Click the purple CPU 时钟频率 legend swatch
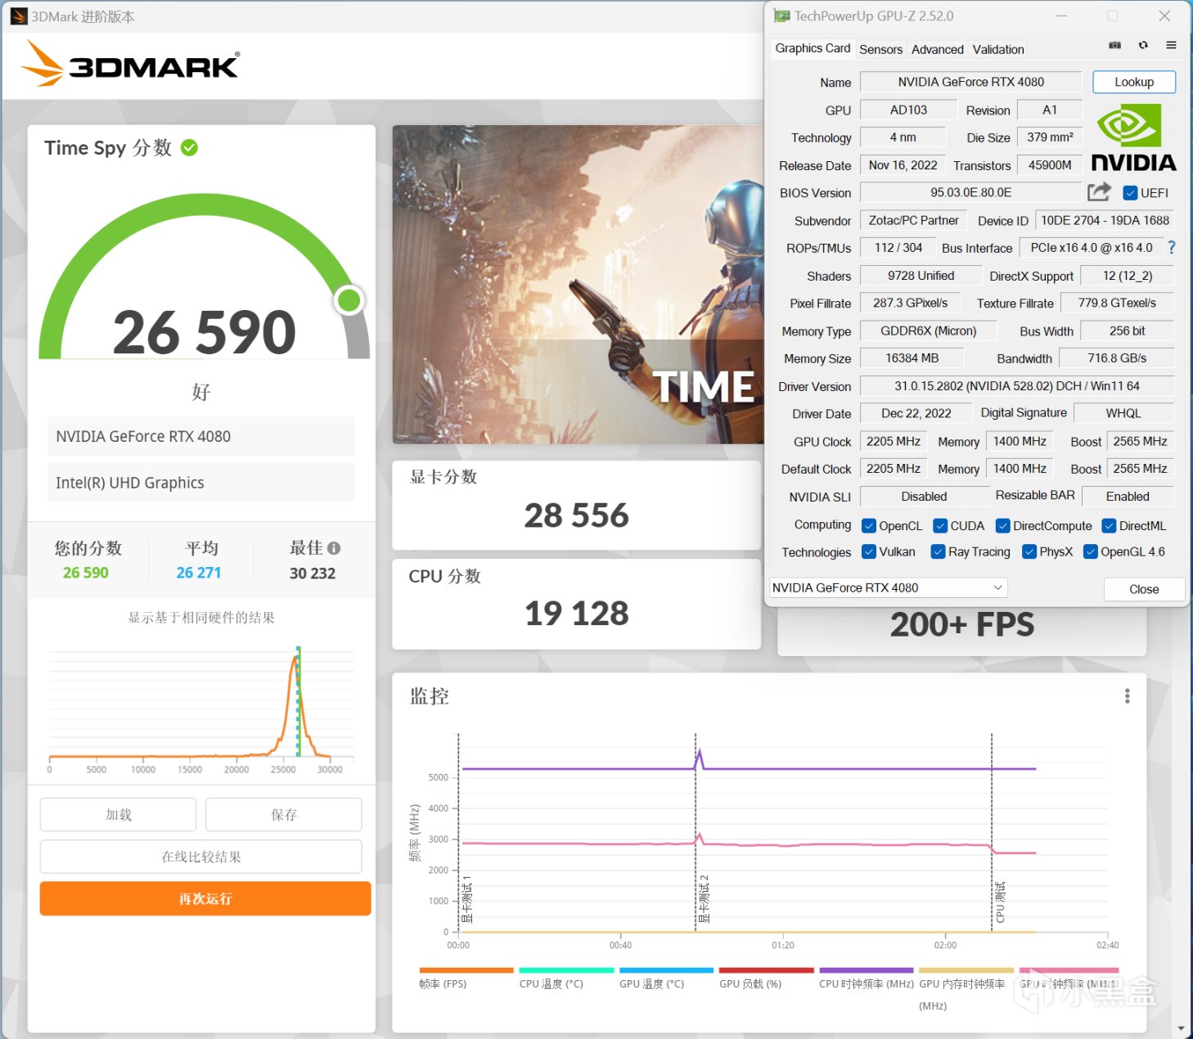1193x1039 pixels. pos(867,970)
